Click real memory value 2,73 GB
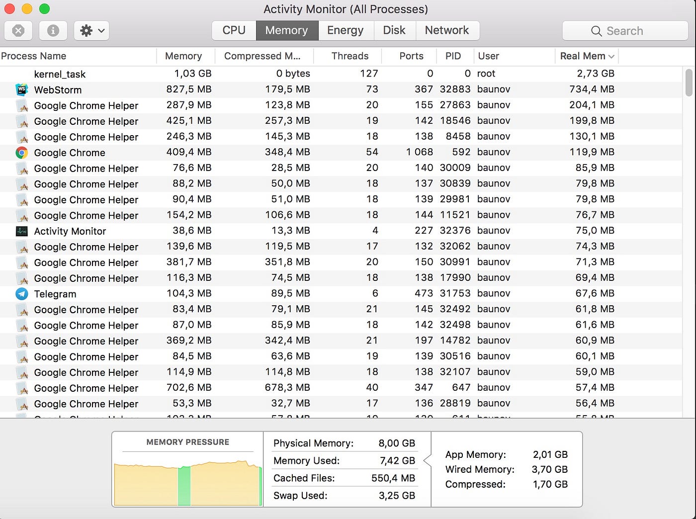Screen dimensions: 696x519 (596, 74)
